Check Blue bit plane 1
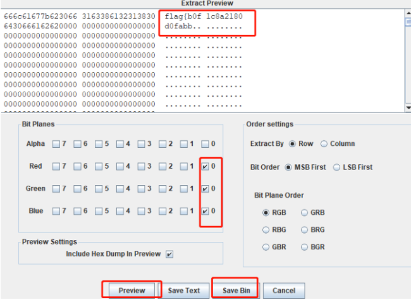The width and height of the screenshot is (411, 300). coord(184,211)
